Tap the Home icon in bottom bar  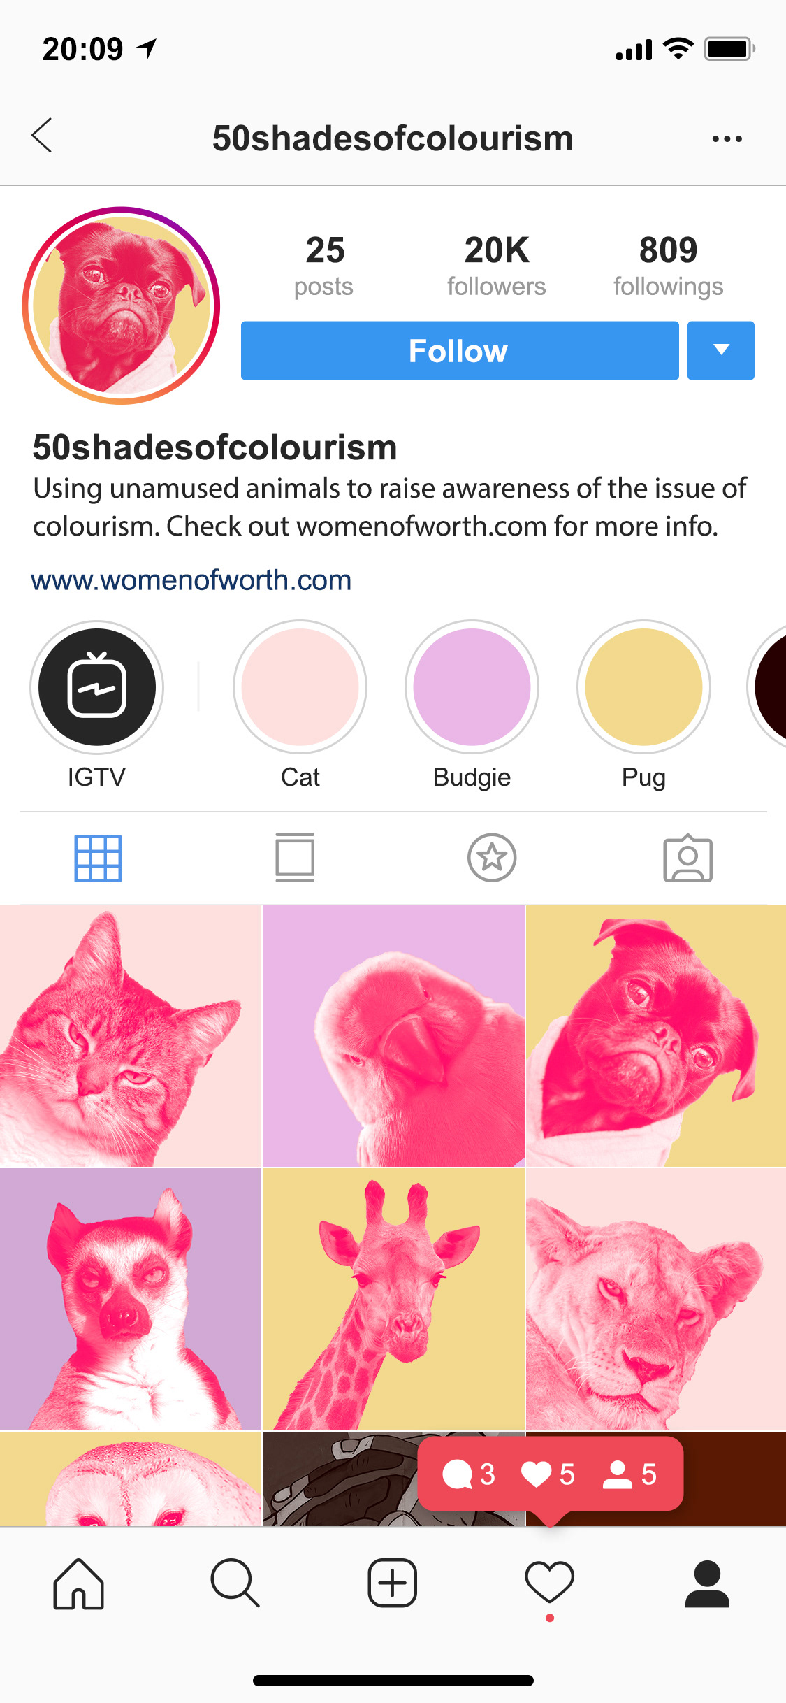click(78, 1583)
